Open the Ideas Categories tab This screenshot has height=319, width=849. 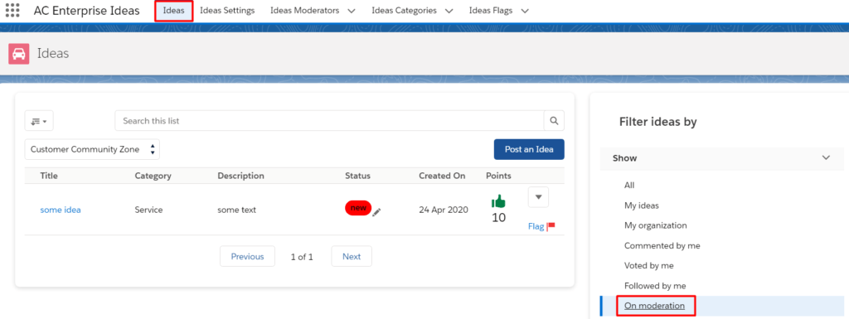tap(404, 11)
